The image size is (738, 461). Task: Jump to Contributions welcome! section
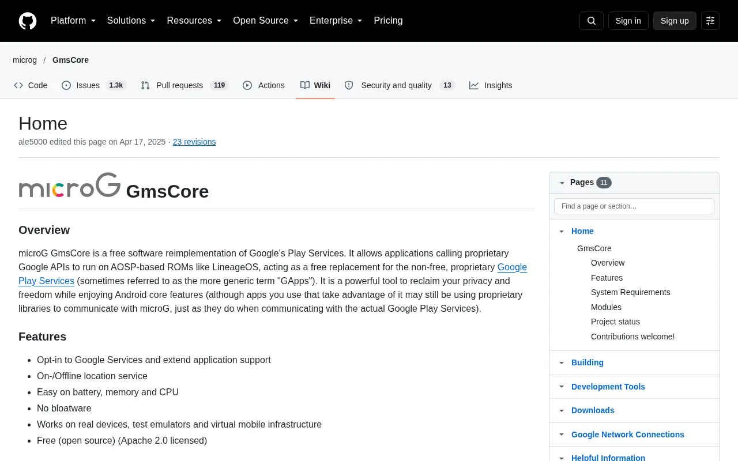[x=632, y=337]
